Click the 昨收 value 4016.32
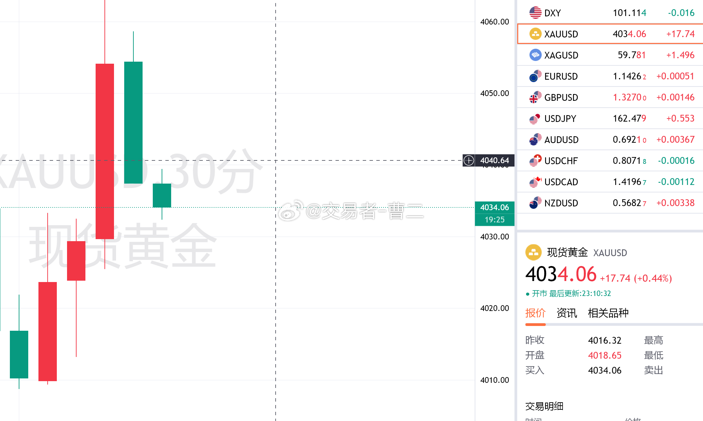 pos(605,340)
